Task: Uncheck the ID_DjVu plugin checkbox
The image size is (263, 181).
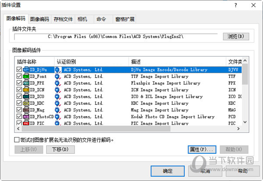Action: coord(19,69)
